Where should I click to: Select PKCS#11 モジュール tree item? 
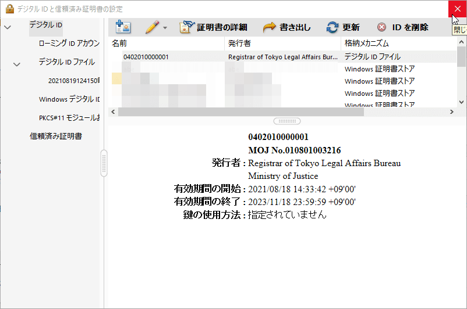[x=69, y=118]
